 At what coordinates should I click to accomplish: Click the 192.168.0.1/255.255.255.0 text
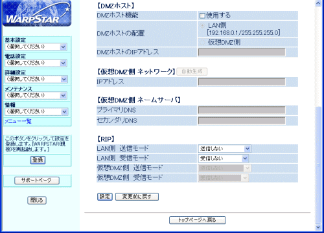[x=244, y=33]
